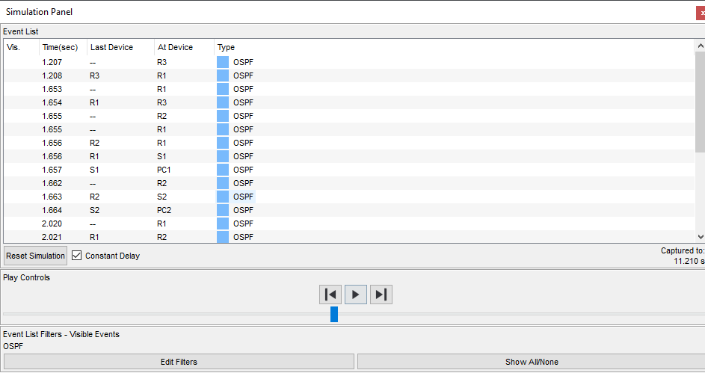Screen dimensions: 705x373
Task: Click the event list vertical scrollbar thumb
Action: click(700, 102)
